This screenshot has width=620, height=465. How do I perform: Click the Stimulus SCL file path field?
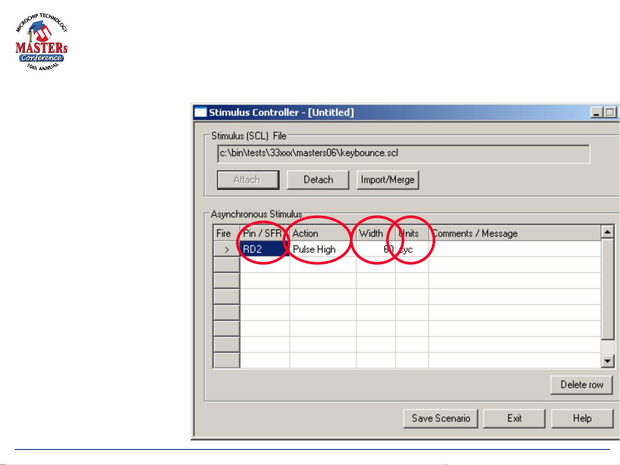(403, 153)
